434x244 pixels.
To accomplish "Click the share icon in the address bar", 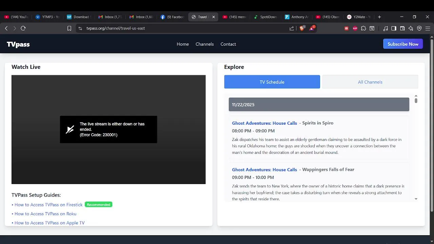I will 292,28.
